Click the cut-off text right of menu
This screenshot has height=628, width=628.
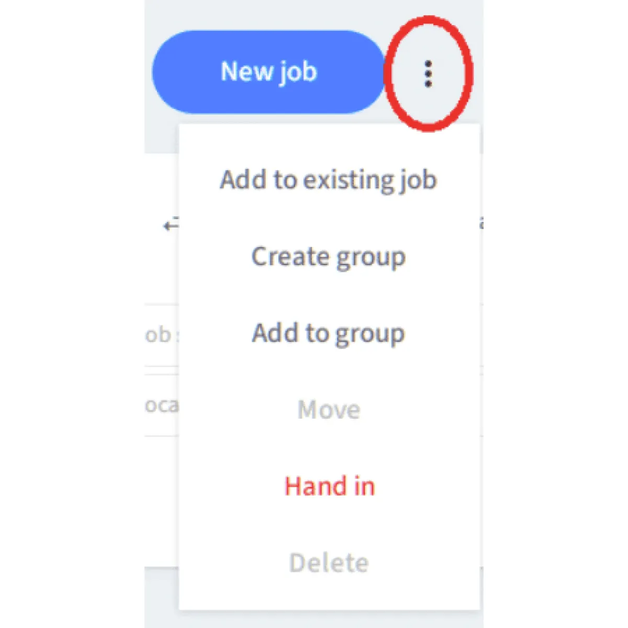click(x=481, y=224)
